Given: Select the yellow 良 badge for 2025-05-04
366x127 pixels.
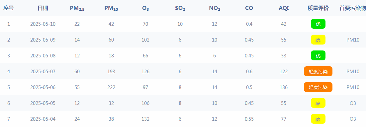Looking at the screenshot, I should click(318, 119).
